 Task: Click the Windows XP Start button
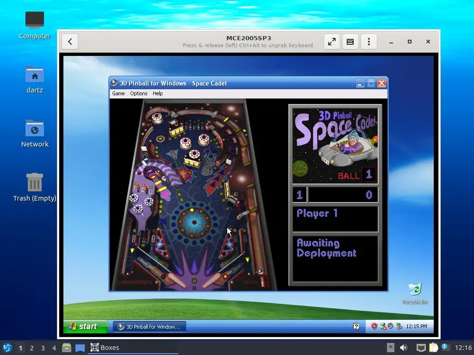[86, 326]
